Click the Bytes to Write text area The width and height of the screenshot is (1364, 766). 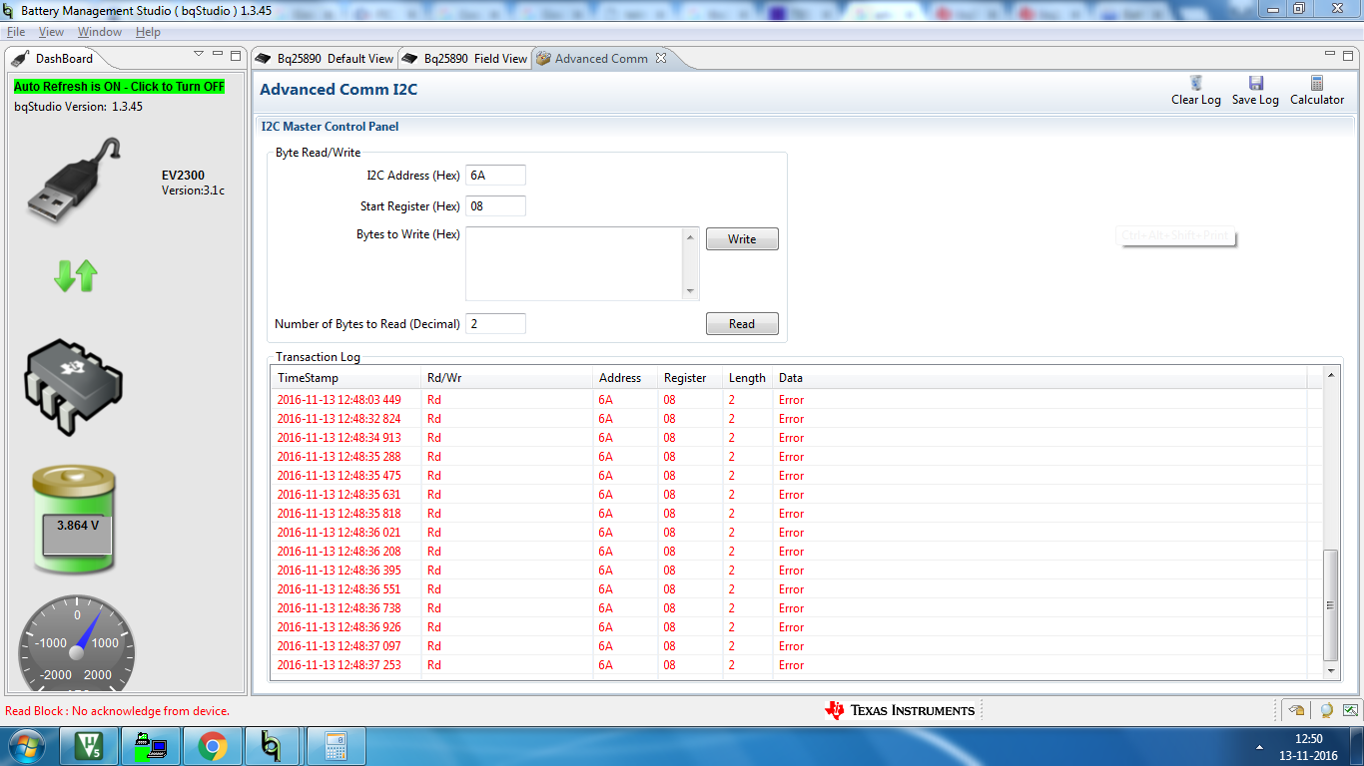pos(574,263)
